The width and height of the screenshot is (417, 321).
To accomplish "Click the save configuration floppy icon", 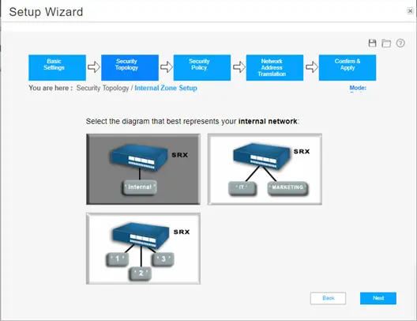I will pyautogui.click(x=372, y=43).
